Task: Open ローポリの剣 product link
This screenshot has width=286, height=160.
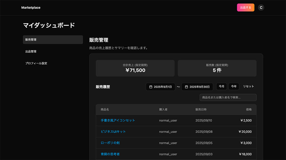Action: coord(110,143)
